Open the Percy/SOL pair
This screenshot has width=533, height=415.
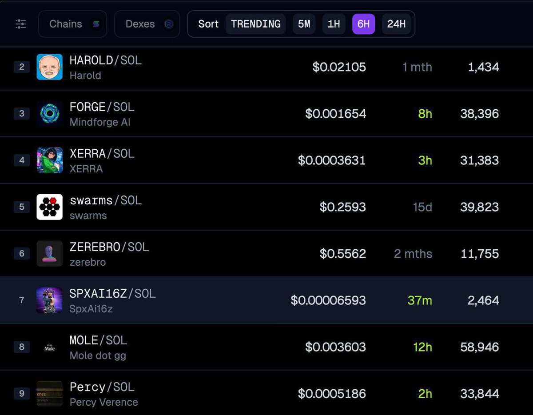[x=102, y=387]
